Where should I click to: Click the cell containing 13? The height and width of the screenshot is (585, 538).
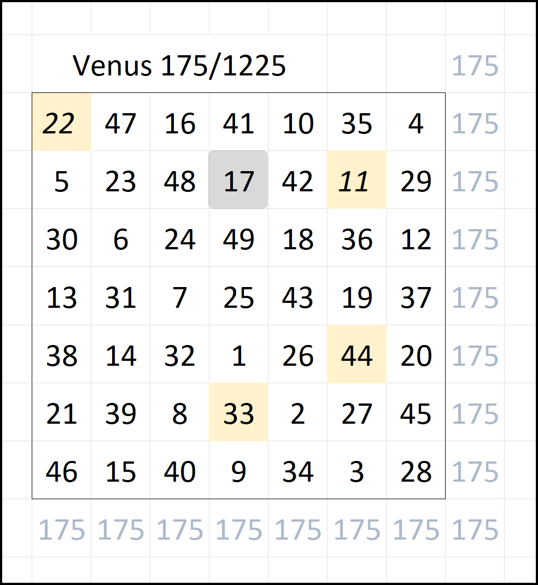tap(61, 297)
